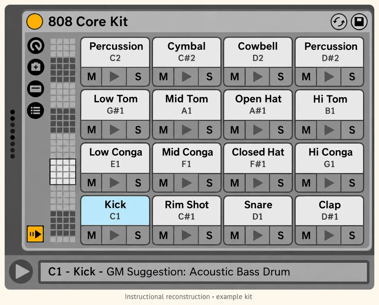379x305 pixels.
Task: Solo the Kick pad
Action: 138,235
